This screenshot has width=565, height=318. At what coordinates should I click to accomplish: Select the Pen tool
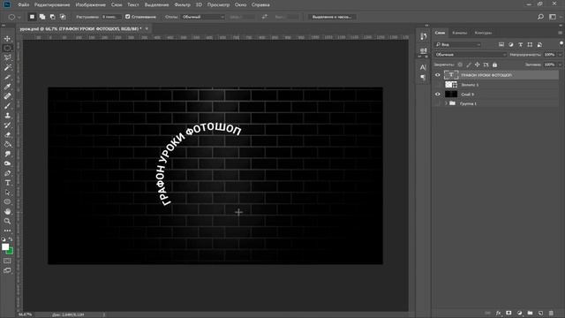7,173
